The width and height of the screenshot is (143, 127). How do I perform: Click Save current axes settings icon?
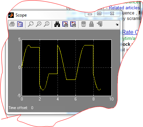pyautogui.click(x=65, y=24)
